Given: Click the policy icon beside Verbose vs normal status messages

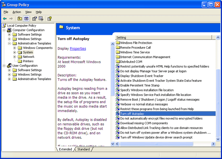Looking at the screenshot, I should pos(117,104).
